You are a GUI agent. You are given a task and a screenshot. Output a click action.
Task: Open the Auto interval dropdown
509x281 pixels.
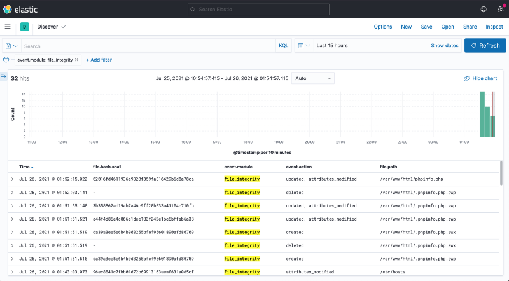313,78
